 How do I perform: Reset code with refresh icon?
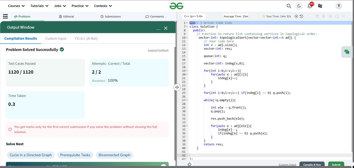[337, 16]
